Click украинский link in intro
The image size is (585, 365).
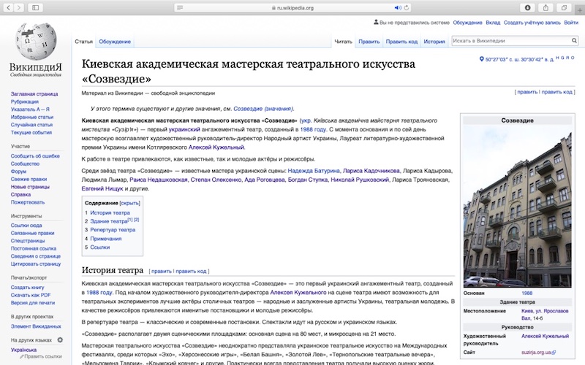(184, 129)
